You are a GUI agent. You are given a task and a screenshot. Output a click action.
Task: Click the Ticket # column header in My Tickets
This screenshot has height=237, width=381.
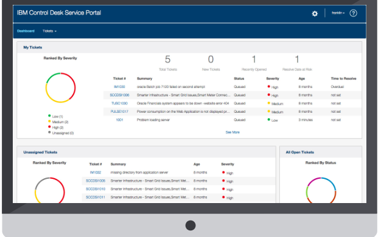tap(119, 78)
